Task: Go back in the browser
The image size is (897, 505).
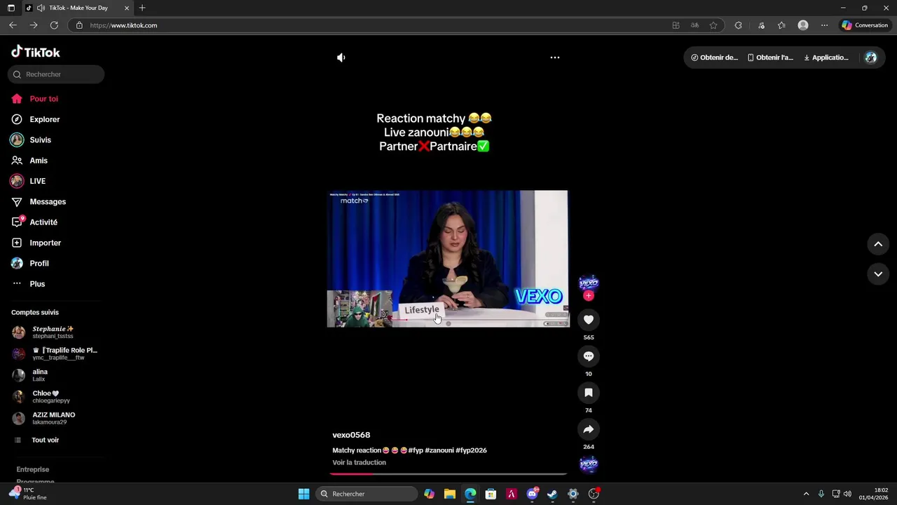Action: pyautogui.click(x=13, y=25)
